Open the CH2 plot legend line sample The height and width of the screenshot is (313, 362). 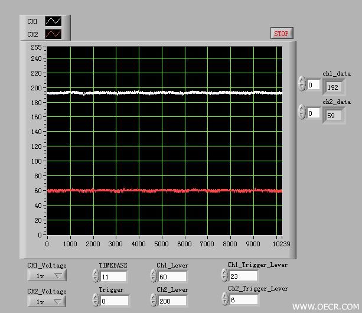coord(53,34)
